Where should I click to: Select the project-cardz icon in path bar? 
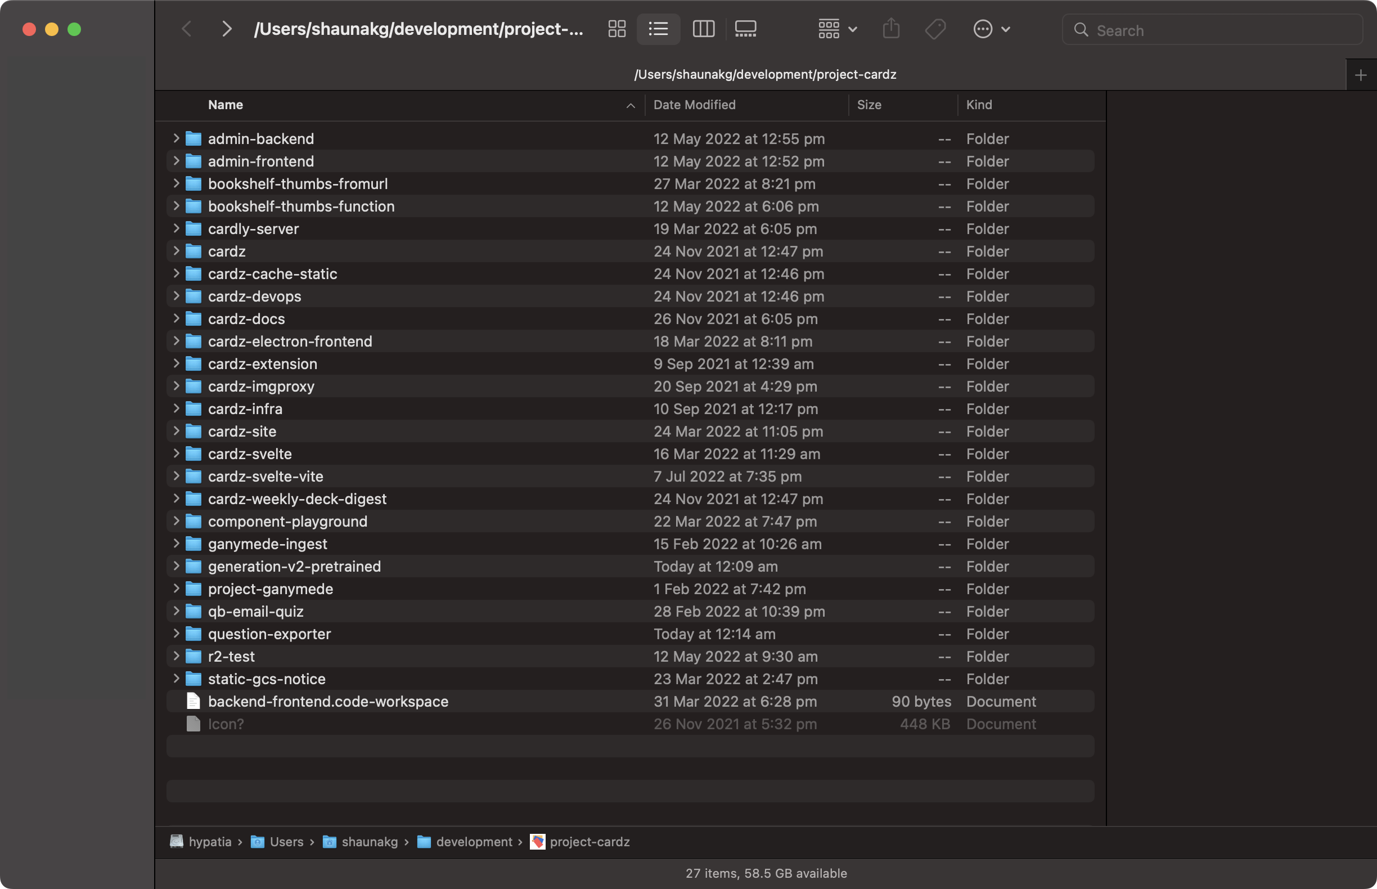tap(538, 842)
